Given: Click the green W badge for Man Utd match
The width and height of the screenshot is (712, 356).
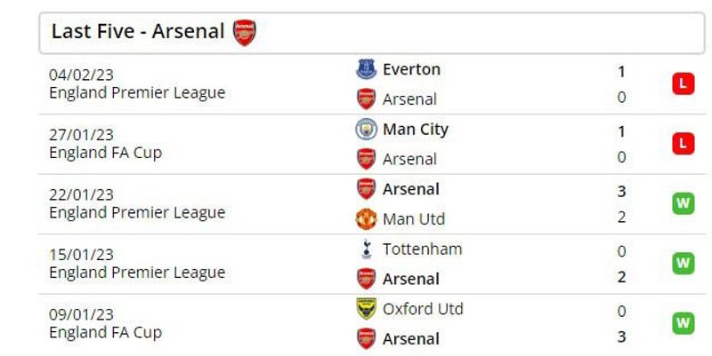Looking at the screenshot, I should tap(683, 203).
